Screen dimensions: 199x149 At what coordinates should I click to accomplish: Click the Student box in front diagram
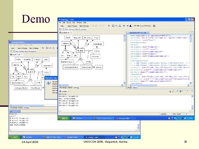coord(80,51)
